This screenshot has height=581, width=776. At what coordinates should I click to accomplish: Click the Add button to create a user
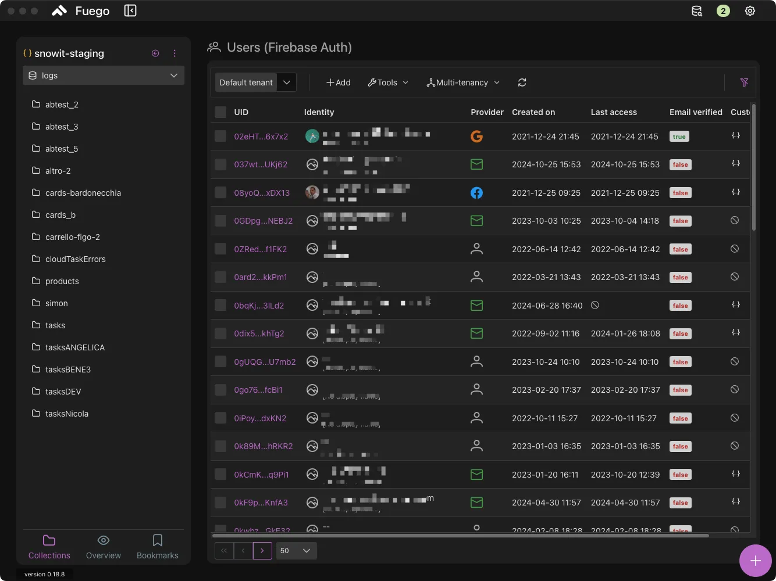pos(338,82)
